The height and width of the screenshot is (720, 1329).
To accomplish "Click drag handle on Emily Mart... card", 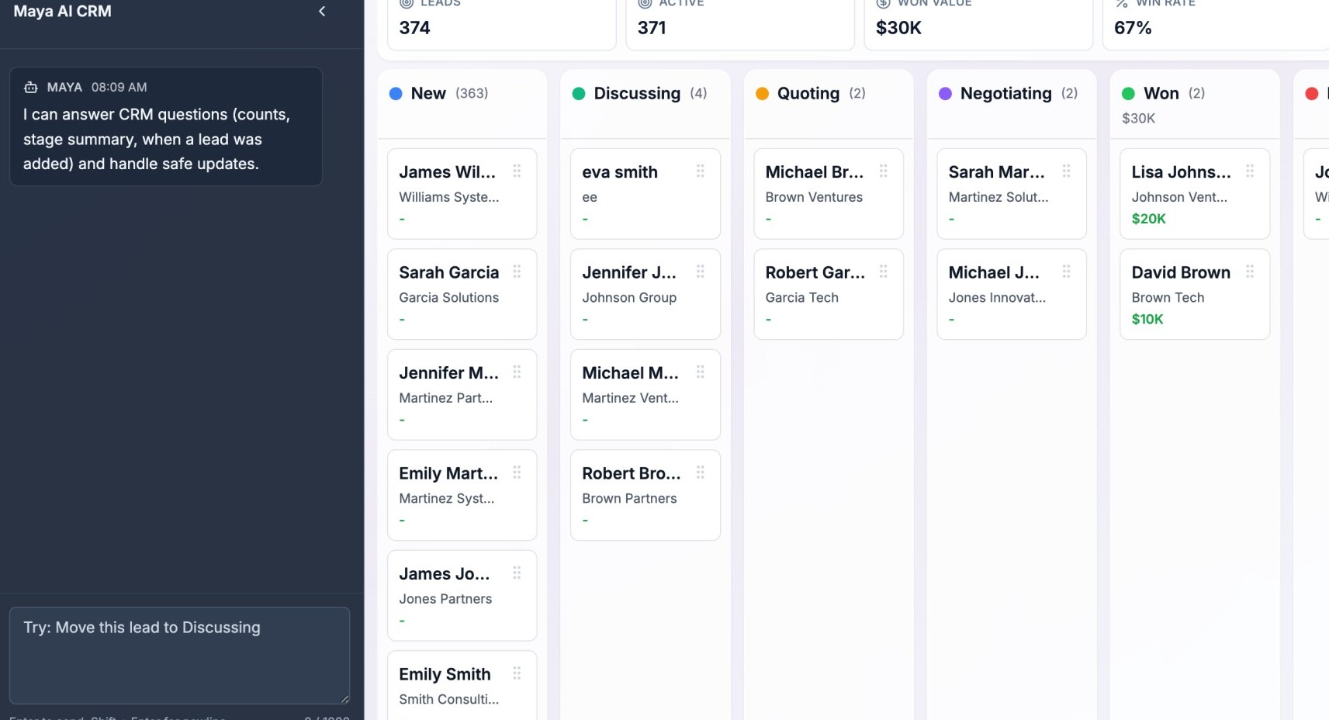I will [x=517, y=472].
